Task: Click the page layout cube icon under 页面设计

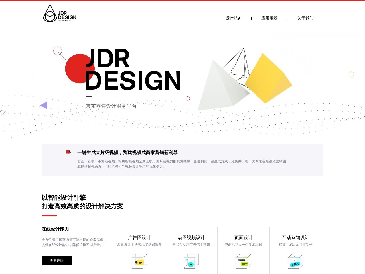Action: [x=244, y=261]
